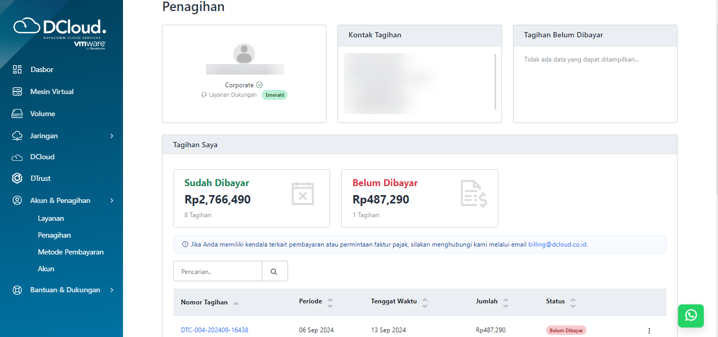
Task: Open the DCloud cloud icon section
Action: [x=17, y=157]
